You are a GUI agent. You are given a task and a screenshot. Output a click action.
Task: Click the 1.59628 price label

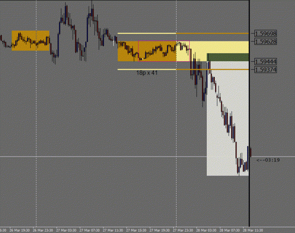[x=265, y=42]
